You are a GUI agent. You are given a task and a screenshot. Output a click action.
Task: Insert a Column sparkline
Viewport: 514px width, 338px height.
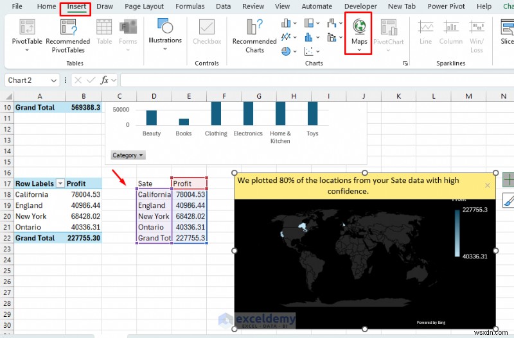[x=451, y=32]
